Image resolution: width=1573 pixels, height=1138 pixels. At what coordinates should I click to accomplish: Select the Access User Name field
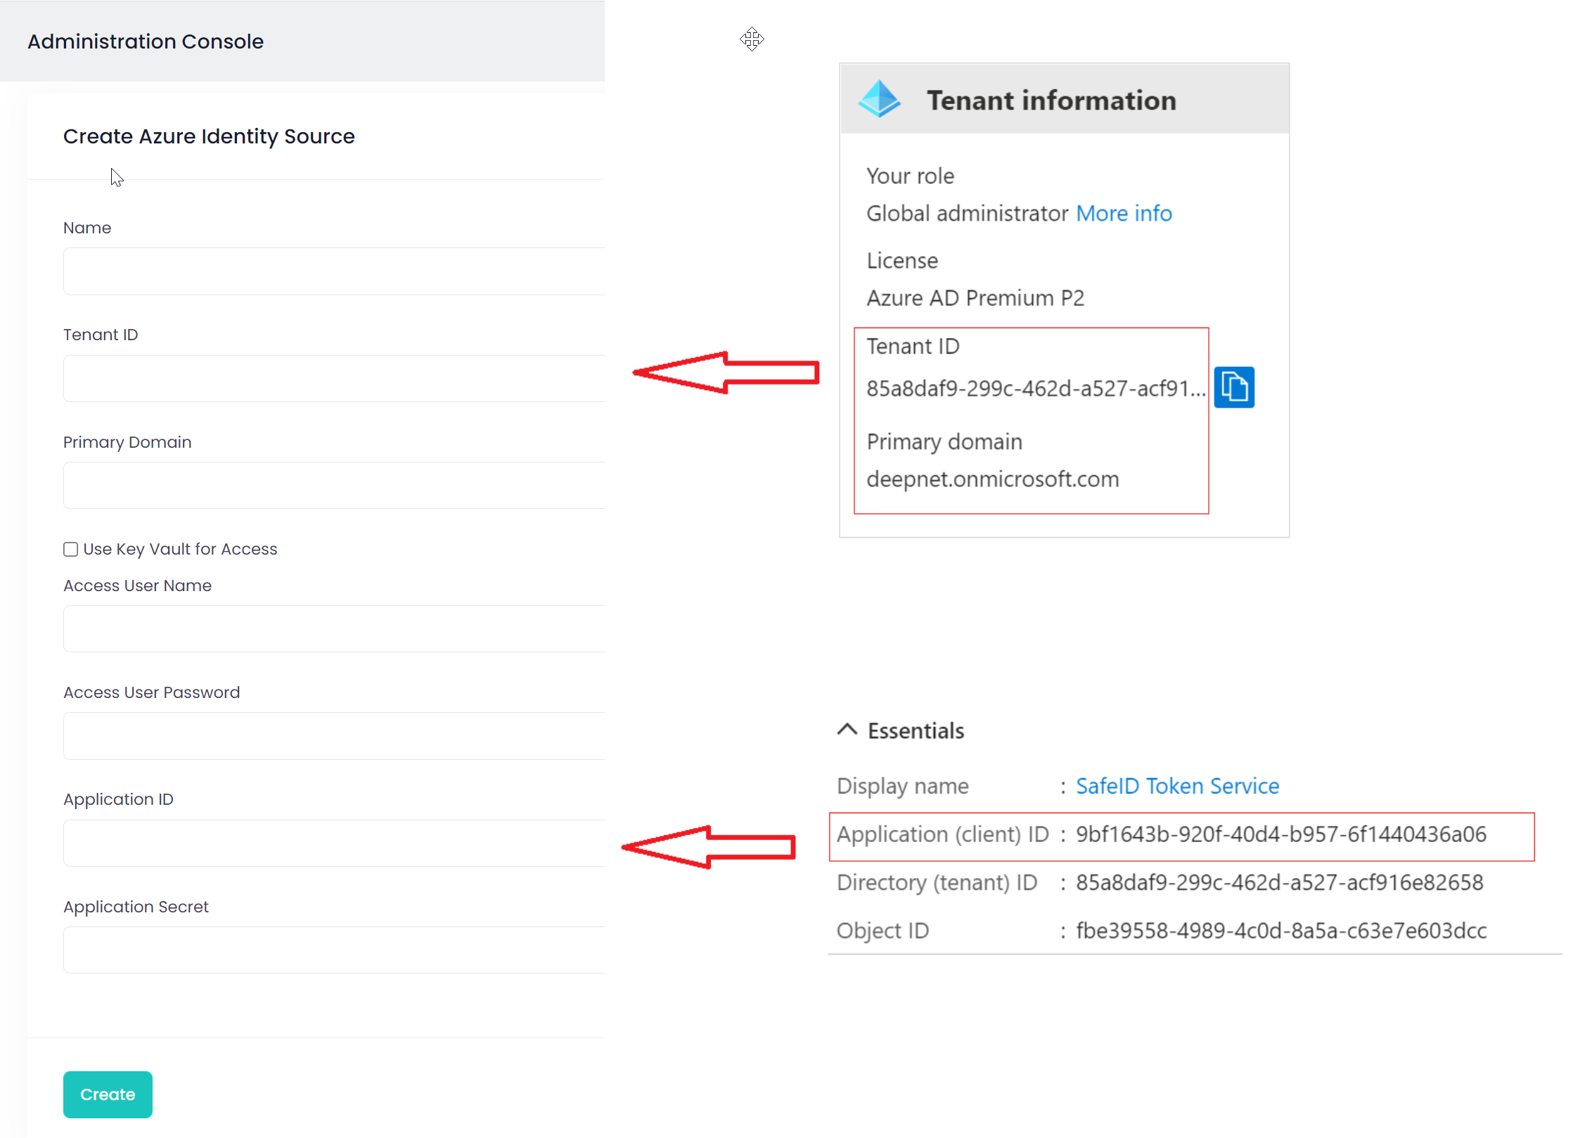pos(334,628)
